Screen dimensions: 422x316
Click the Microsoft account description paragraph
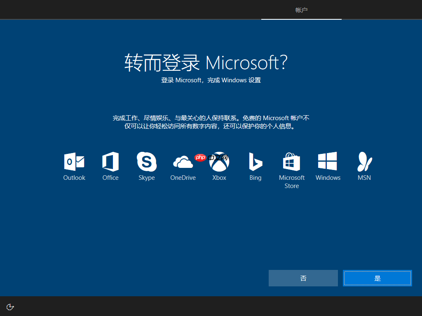[211, 122]
